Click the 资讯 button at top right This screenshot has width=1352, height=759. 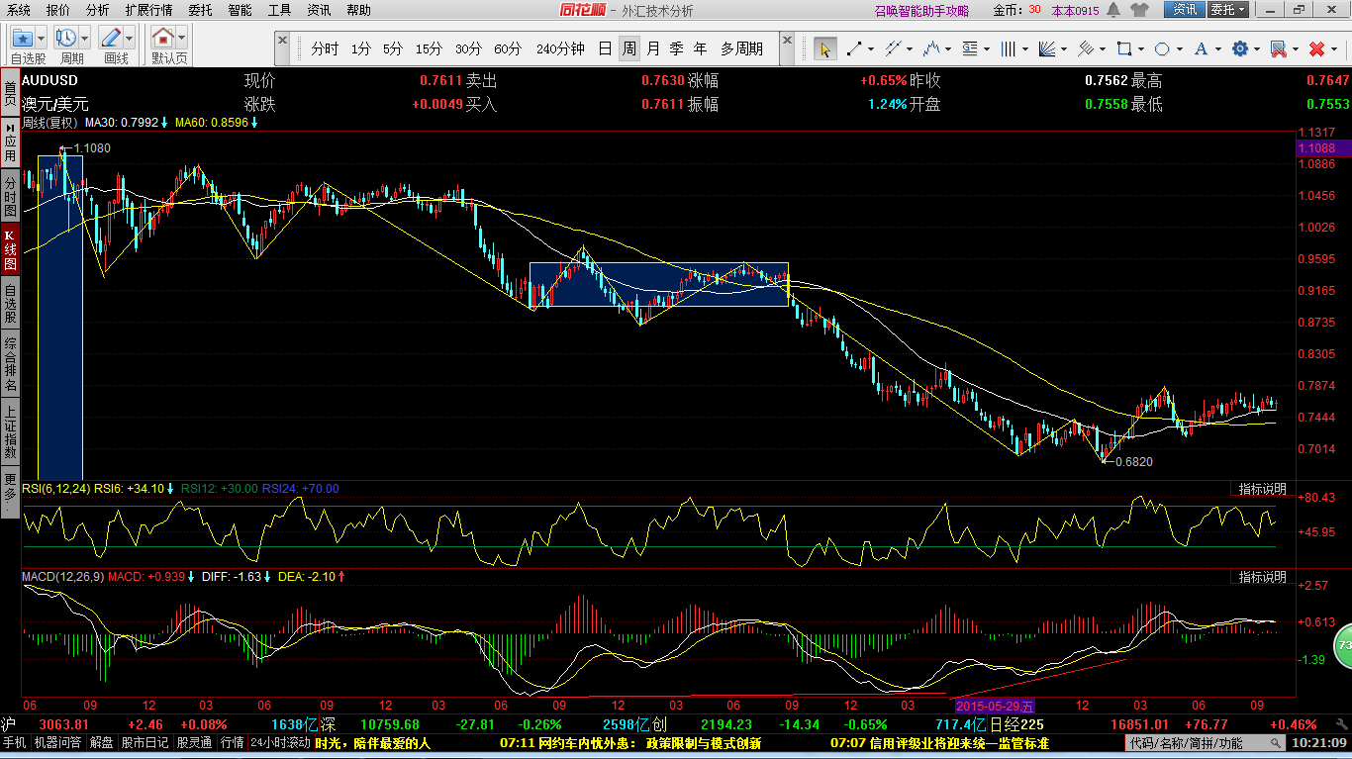pyautogui.click(x=1185, y=10)
